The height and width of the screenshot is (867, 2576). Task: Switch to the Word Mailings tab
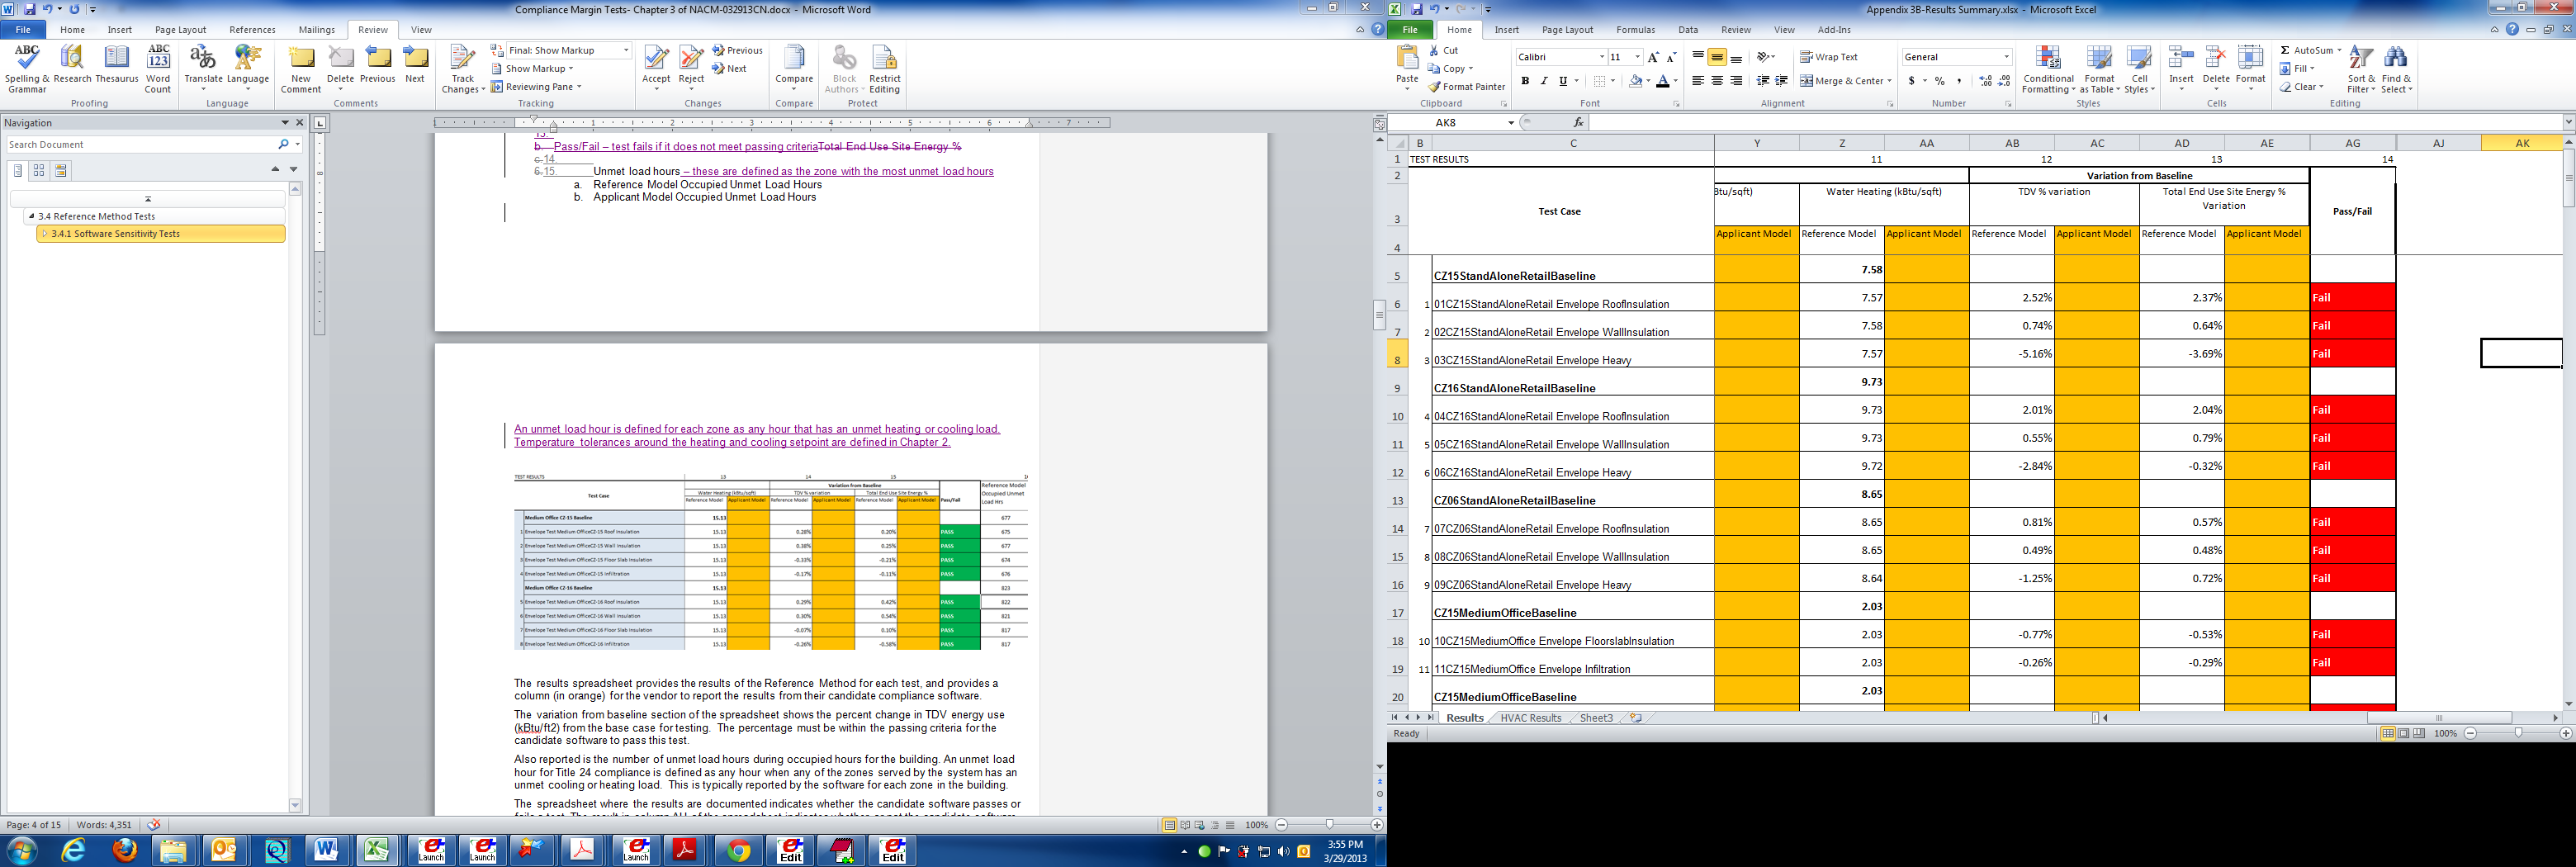tap(316, 30)
